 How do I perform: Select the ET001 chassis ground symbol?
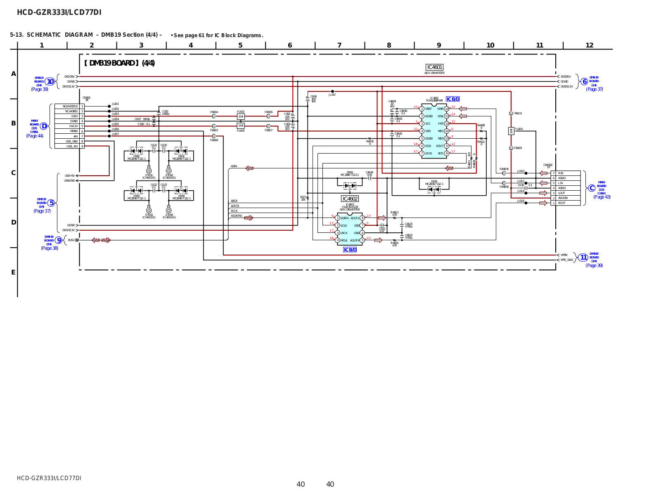149,170
